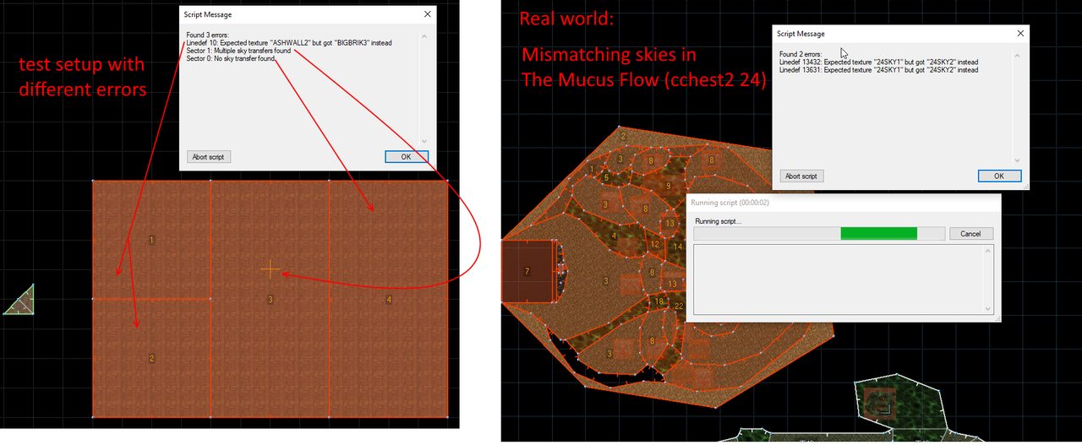
Task: Click OK in the right Script Message dialog
Action: pyautogui.click(x=999, y=176)
